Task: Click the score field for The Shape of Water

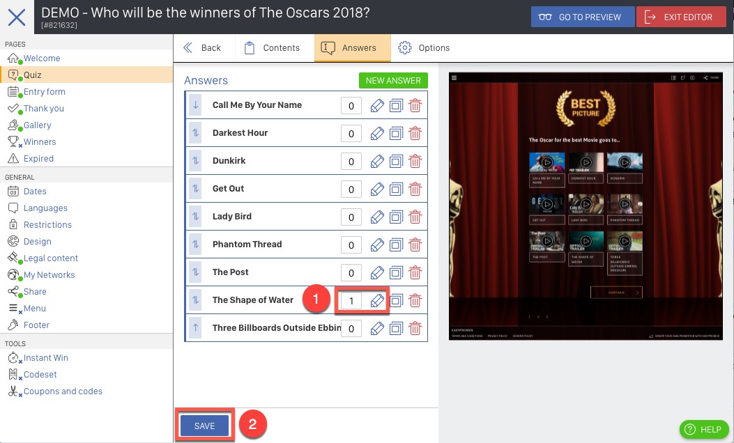Action: 351,301
